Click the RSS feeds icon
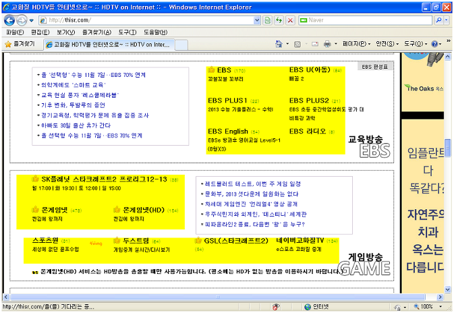Image resolution: width=454 pixels, height=313 pixels. (x=297, y=45)
